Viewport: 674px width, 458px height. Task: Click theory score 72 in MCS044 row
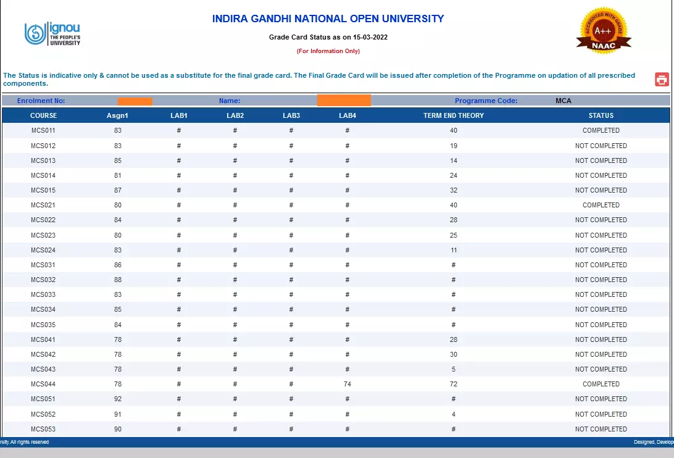coord(454,384)
